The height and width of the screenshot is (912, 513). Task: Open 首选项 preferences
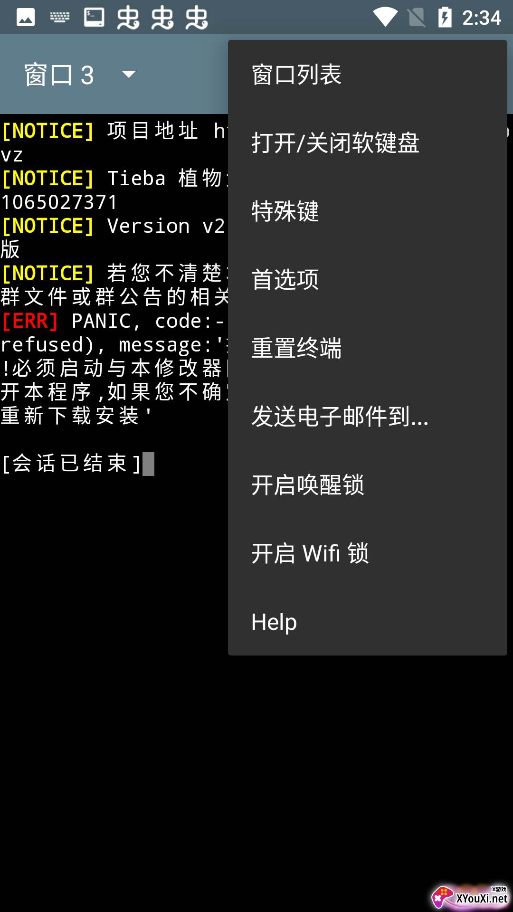point(368,280)
